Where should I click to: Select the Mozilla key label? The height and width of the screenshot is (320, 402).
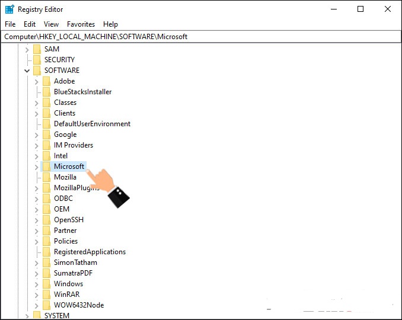pos(65,177)
